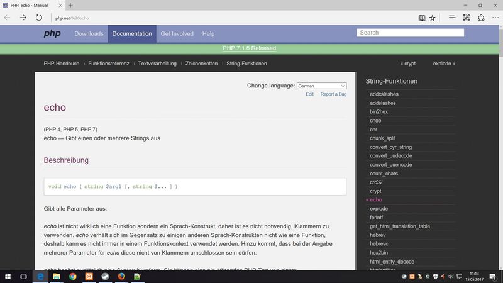Select the Documentation nav tab
503x283 pixels.
click(x=132, y=34)
